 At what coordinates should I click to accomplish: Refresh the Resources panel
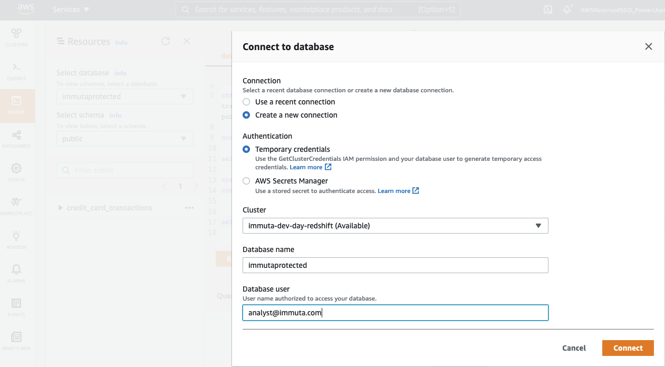pyautogui.click(x=166, y=41)
